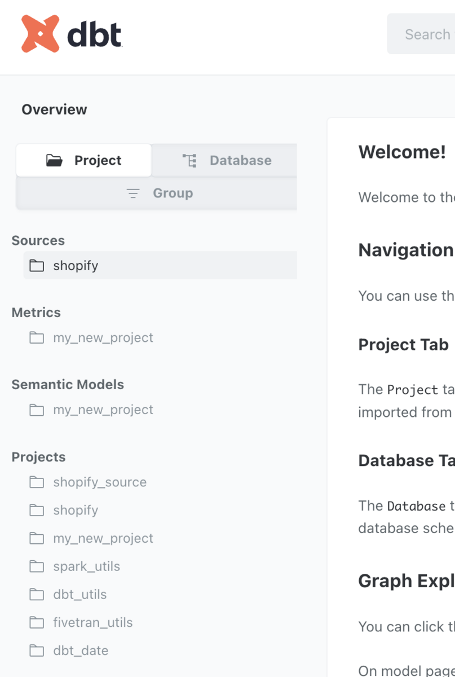
Task: Click the dbt logo icon
Action: 40,34
